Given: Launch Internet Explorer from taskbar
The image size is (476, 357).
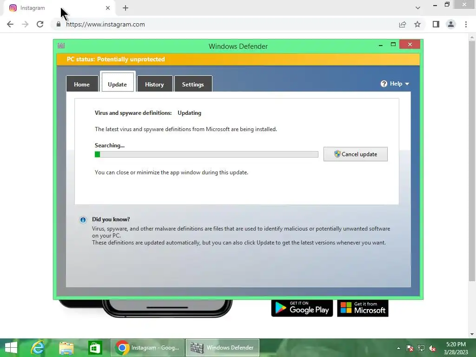Looking at the screenshot, I should click(38, 348).
